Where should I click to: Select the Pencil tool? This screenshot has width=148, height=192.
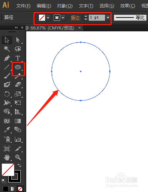coord(18,76)
